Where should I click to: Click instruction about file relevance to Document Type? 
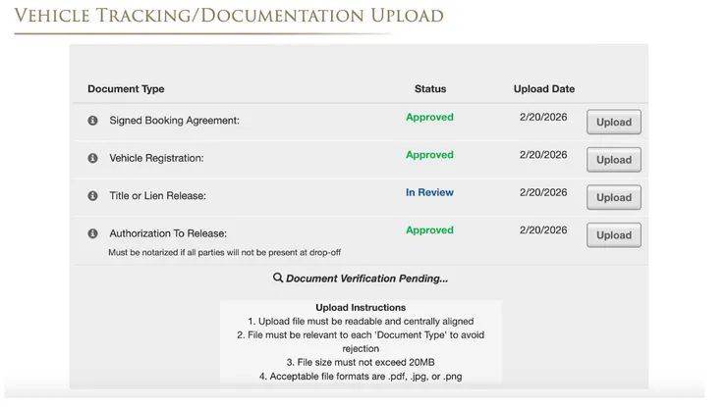pyautogui.click(x=361, y=341)
